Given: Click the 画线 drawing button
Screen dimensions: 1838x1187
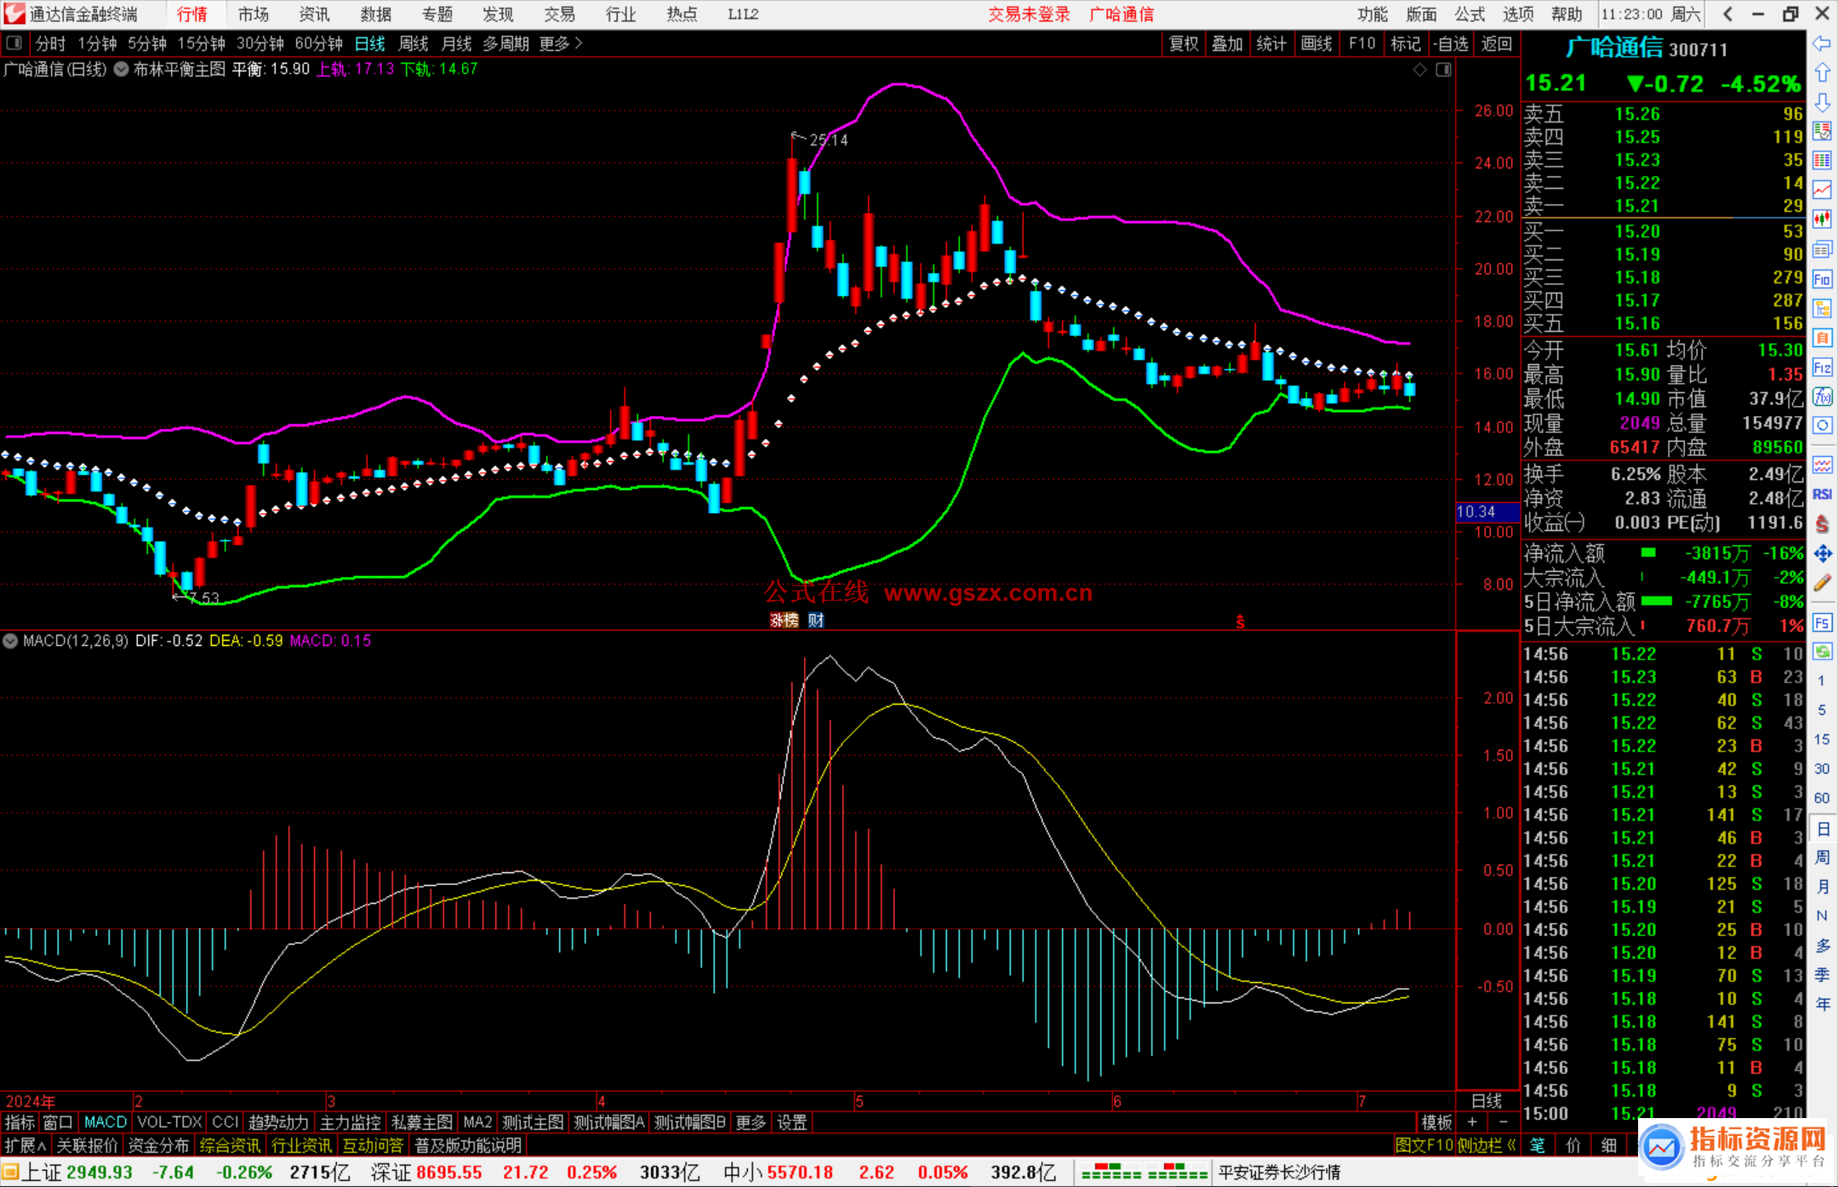Looking at the screenshot, I should coord(1316,43).
